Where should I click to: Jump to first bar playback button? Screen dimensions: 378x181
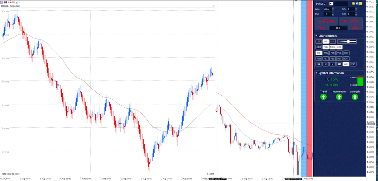319,64
